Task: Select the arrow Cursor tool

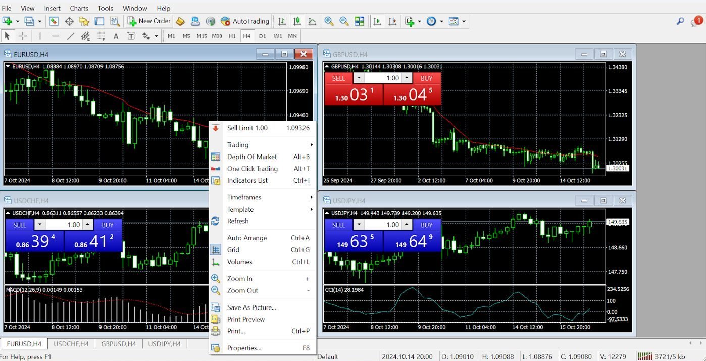Action: click(7, 36)
